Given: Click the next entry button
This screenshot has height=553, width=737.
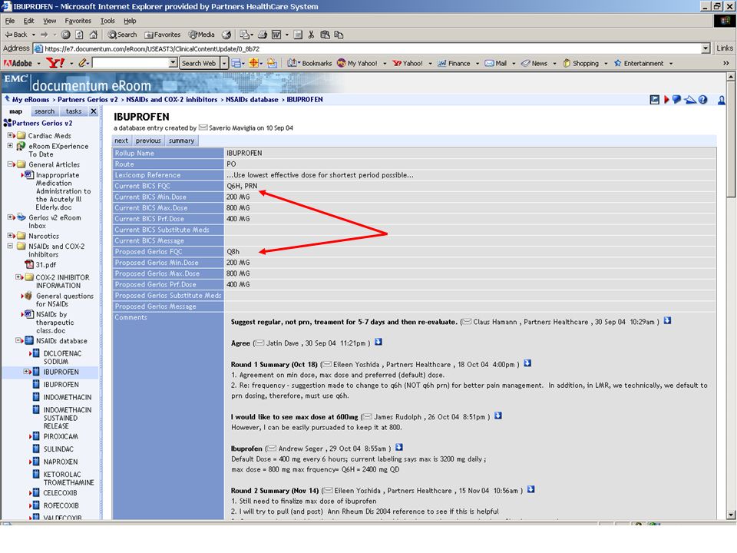Looking at the screenshot, I should tap(121, 141).
